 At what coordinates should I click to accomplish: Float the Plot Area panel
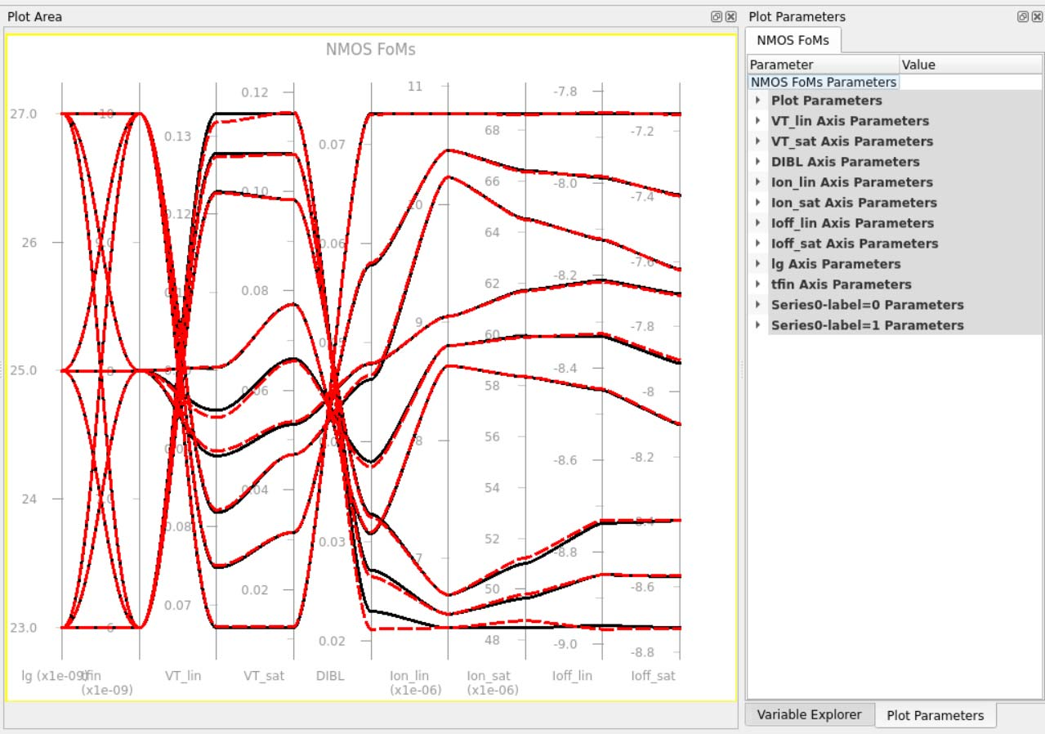coord(716,16)
